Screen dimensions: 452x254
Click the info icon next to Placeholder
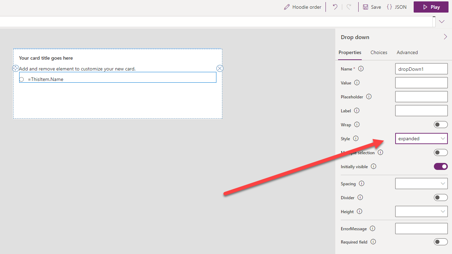pyautogui.click(x=369, y=97)
